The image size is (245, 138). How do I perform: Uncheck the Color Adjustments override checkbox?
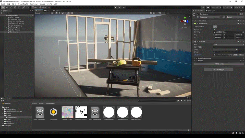pyautogui.click(x=197, y=58)
